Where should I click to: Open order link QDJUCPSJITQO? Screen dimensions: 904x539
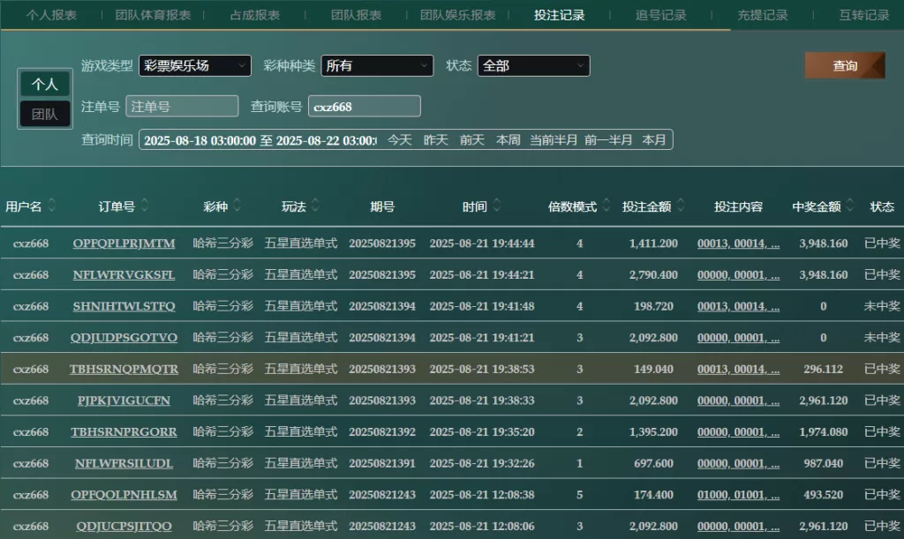click(124, 526)
